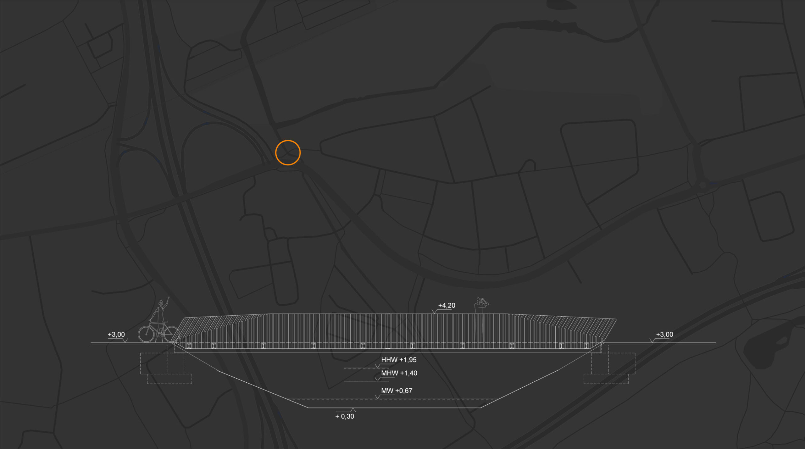Click the photographer figure on the bridge

point(481,305)
